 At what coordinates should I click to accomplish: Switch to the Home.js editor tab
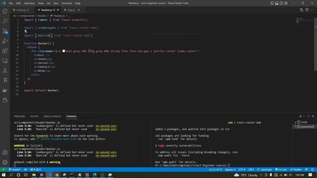click(22, 10)
